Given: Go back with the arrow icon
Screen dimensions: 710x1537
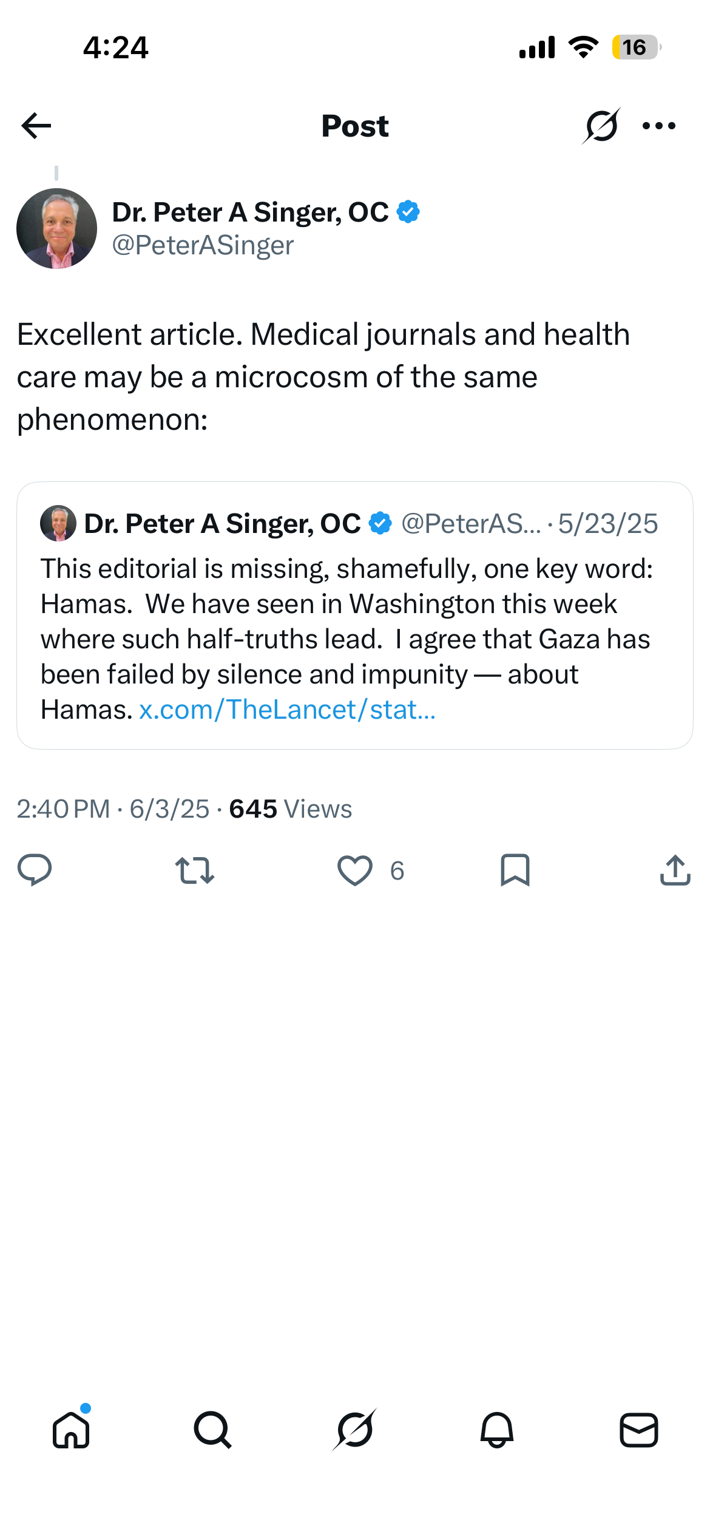Looking at the screenshot, I should click(36, 126).
